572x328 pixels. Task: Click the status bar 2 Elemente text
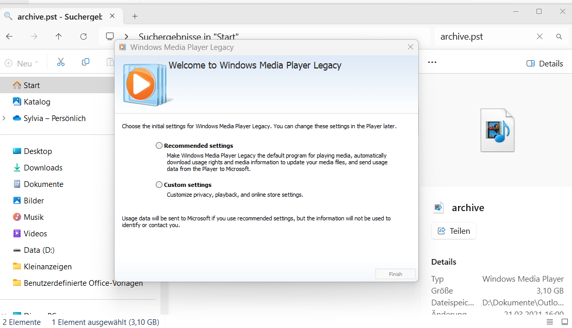(22, 322)
